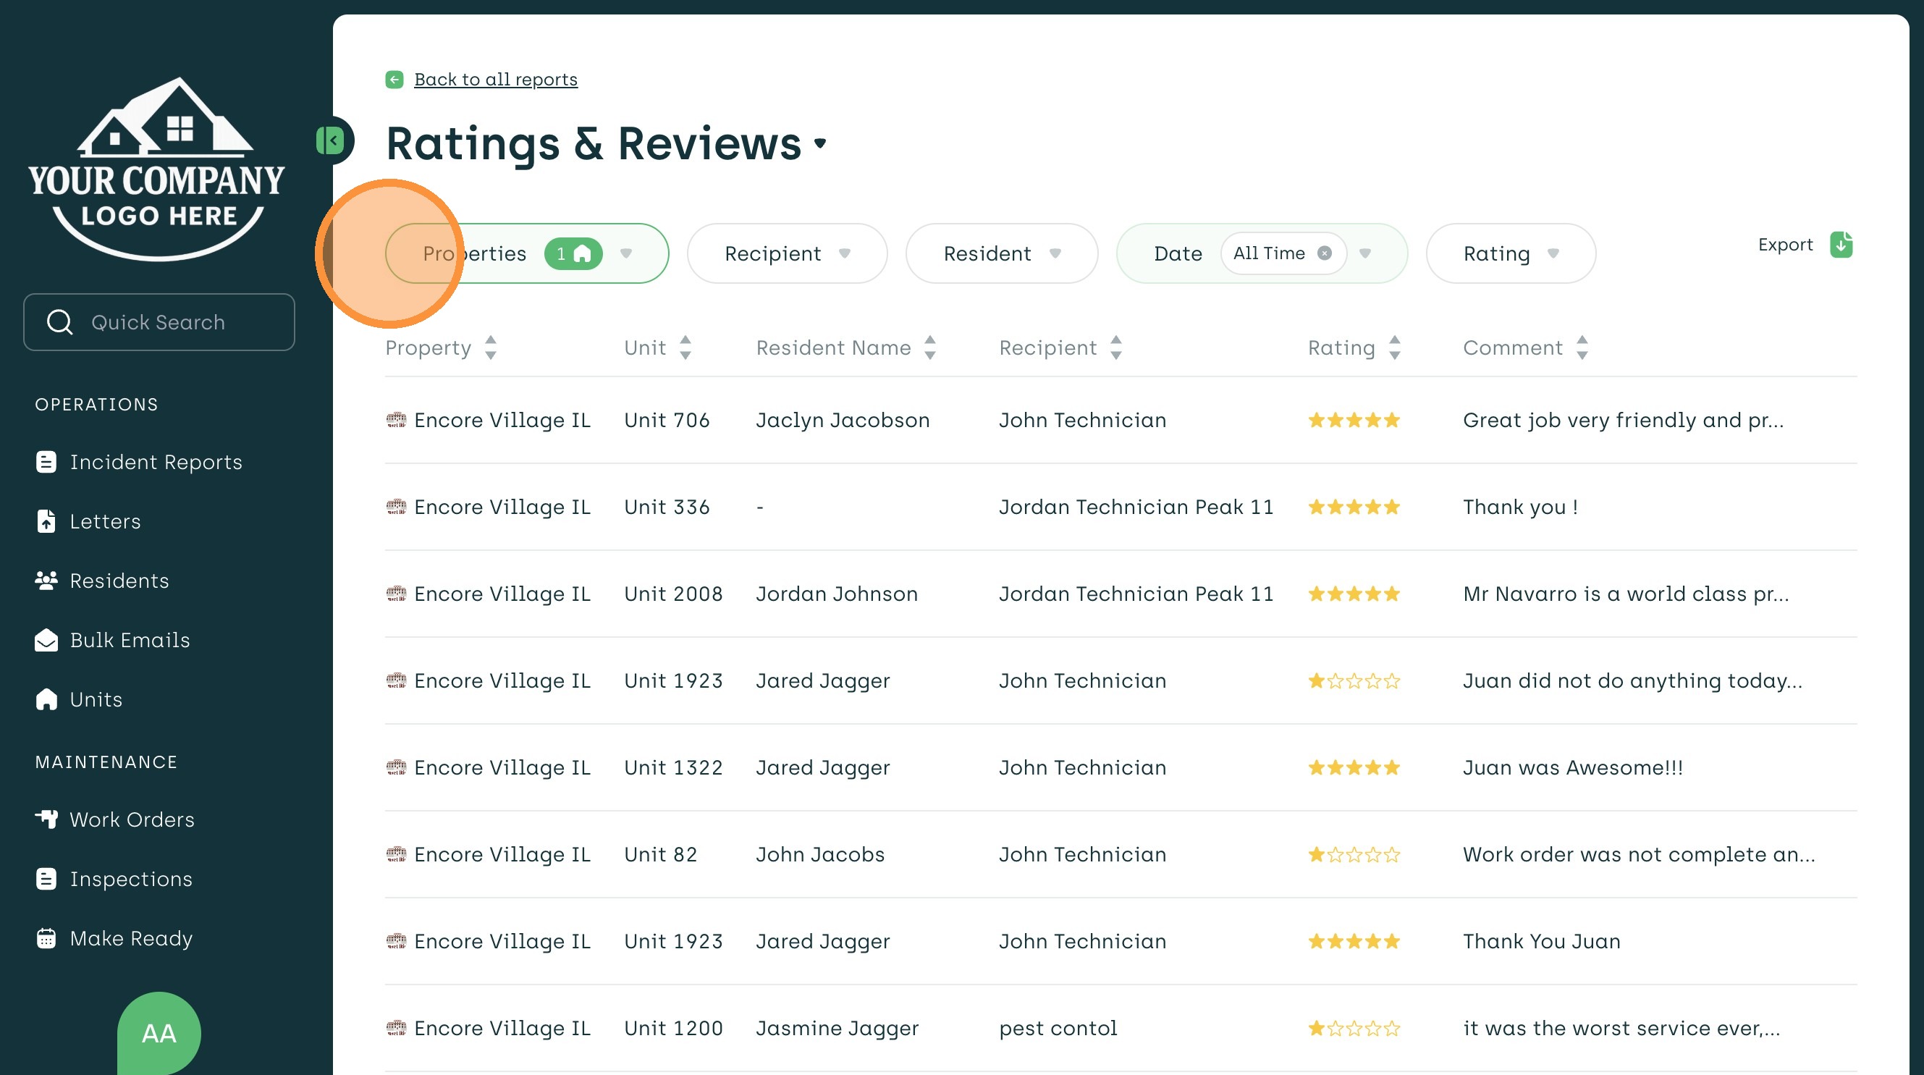The image size is (1924, 1075).
Task: Open the Rating filter dropdown
Action: [x=1510, y=253]
